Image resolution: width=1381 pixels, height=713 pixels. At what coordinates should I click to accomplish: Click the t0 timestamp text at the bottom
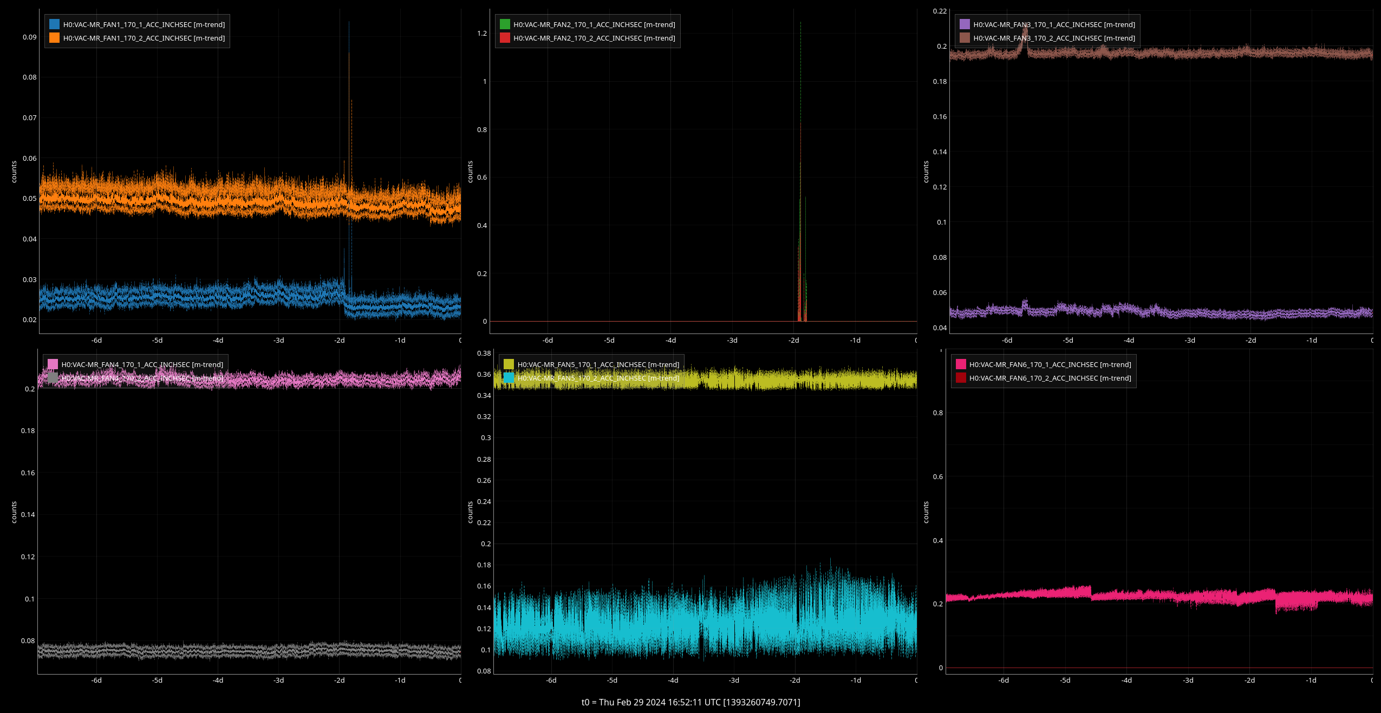tap(691, 702)
